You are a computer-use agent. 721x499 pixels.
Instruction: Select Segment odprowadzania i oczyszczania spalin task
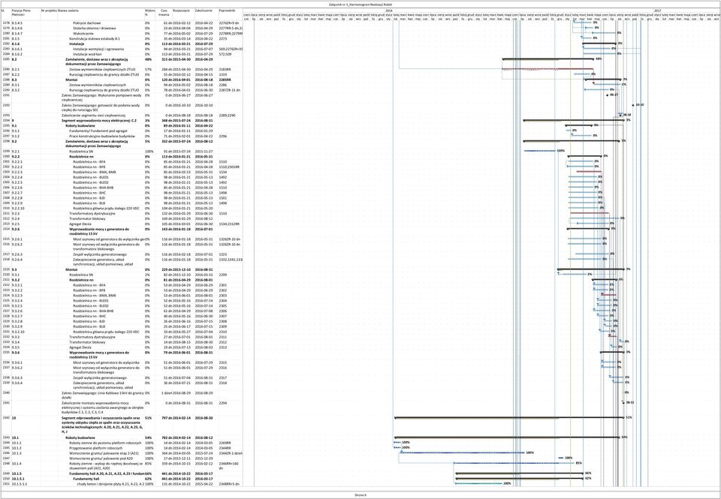(102, 425)
